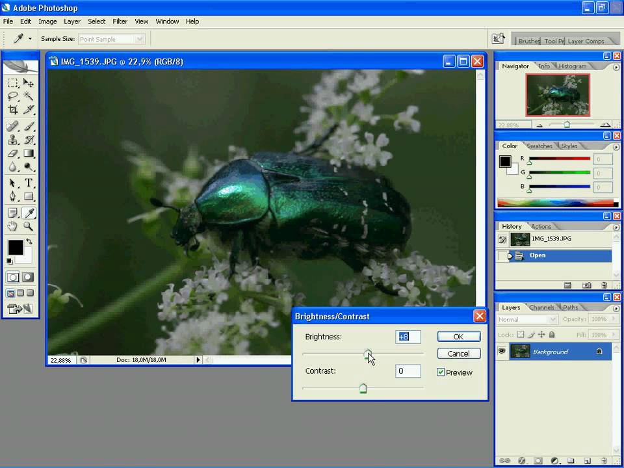Cancel the Brightness/Contrast dialog
Image resolution: width=624 pixels, height=468 pixels.
458,354
